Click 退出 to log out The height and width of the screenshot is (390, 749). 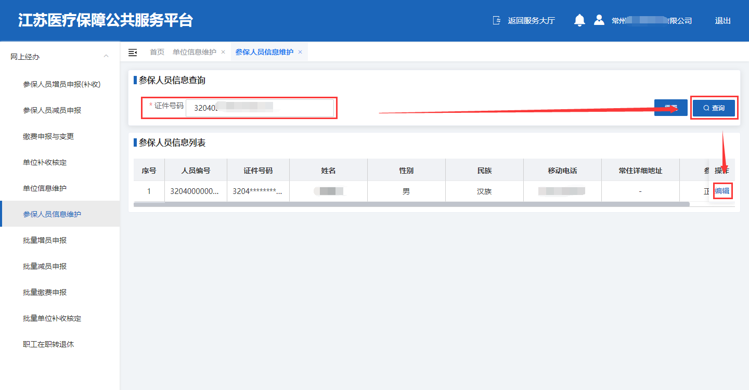tap(722, 21)
